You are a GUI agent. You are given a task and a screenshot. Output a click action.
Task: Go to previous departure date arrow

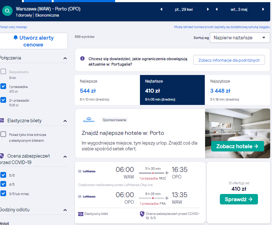pyautogui.click(x=162, y=9)
